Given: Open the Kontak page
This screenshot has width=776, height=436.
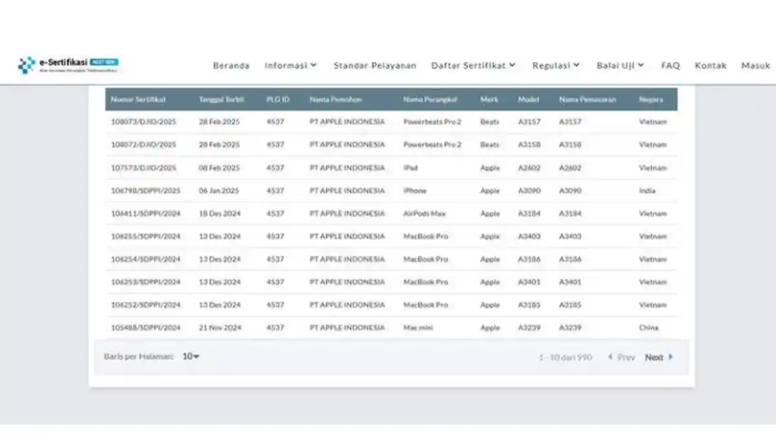Looking at the screenshot, I should tap(711, 65).
